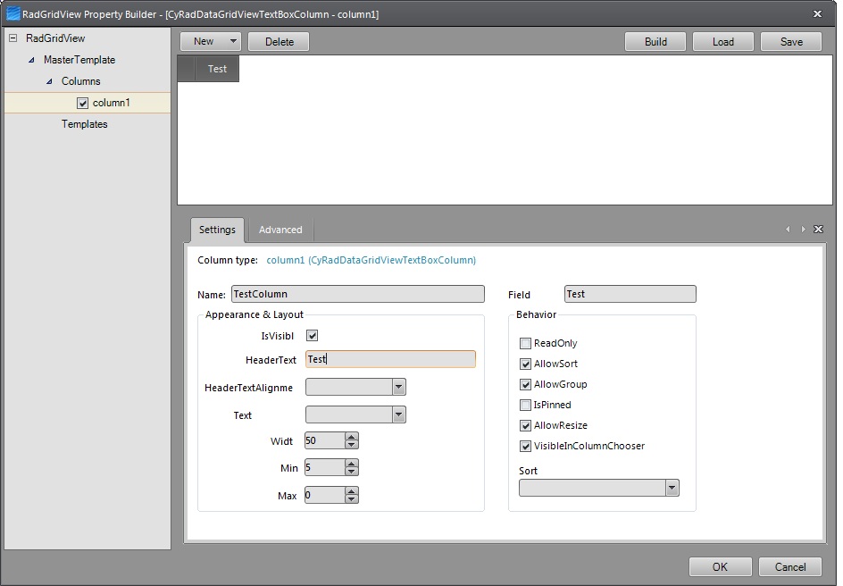Expand the Sort combo box
Image resolution: width=843 pixels, height=586 pixels.
[672, 488]
